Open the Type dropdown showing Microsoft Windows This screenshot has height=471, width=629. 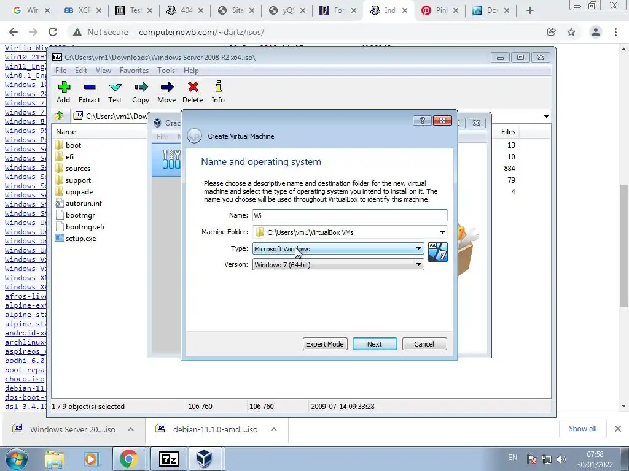(338, 249)
